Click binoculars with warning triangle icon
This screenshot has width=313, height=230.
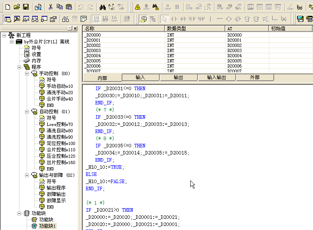coord(155,8)
